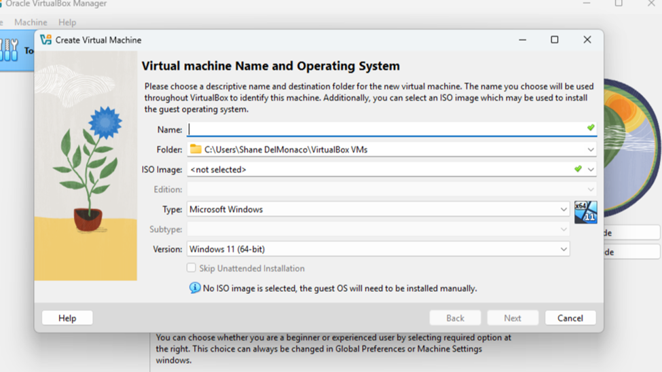Click the Next button
This screenshot has height=372, width=662.
coord(512,318)
